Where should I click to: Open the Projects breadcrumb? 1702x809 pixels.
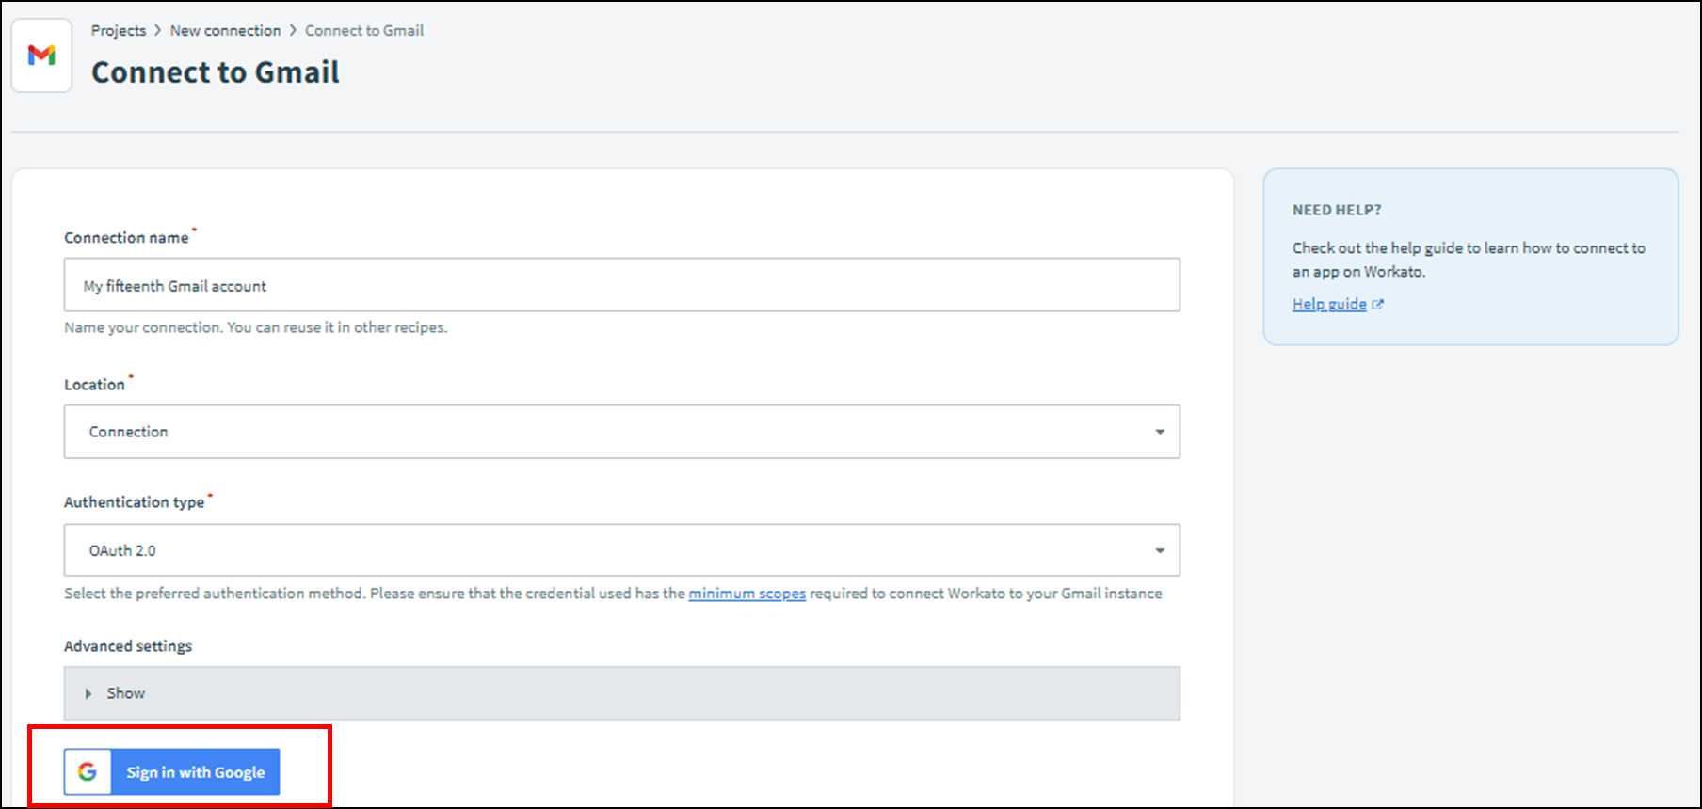tap(119, 31)
